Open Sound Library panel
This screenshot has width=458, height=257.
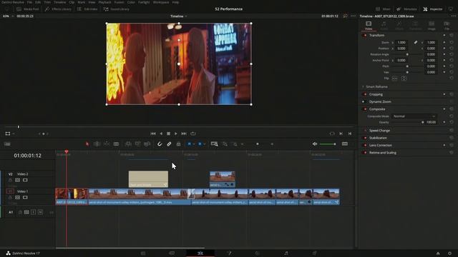click(116, 9)
